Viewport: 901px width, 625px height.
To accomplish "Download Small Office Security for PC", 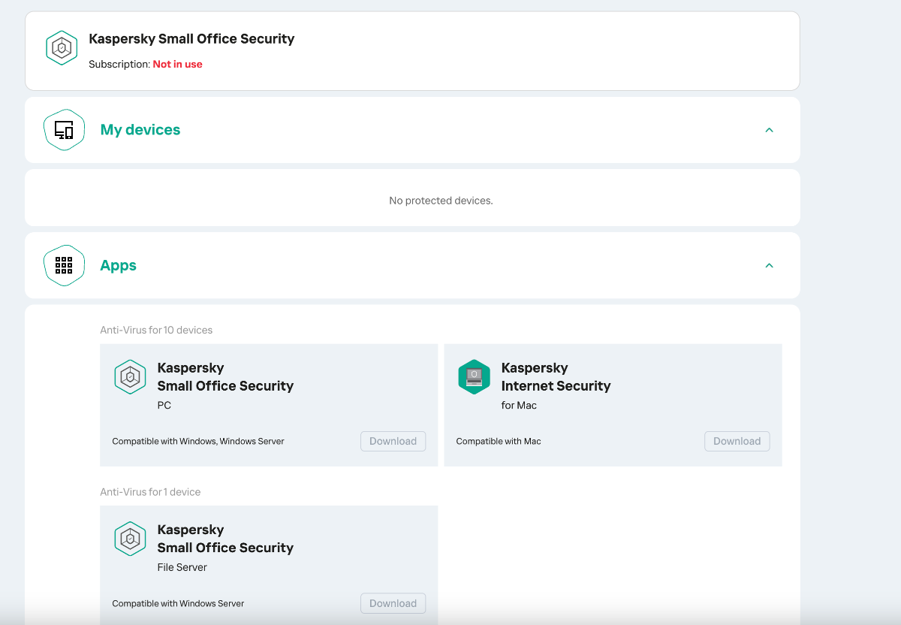I will tap(393, 441).
